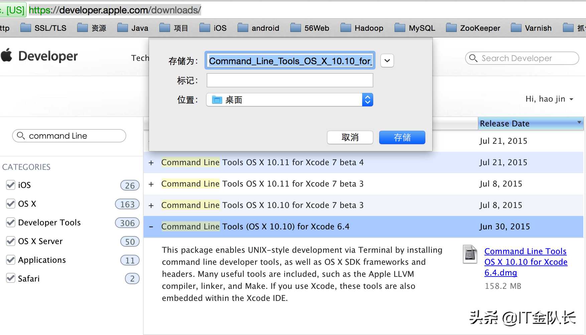The image size is (586, 335).
Task: Toggle the Safari category checkbox
Action: coord(11,278)
